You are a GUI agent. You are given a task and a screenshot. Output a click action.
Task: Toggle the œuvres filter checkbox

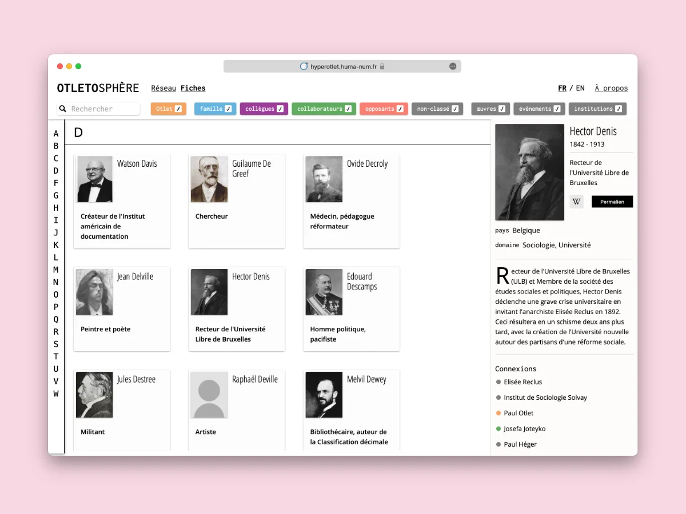502,109
